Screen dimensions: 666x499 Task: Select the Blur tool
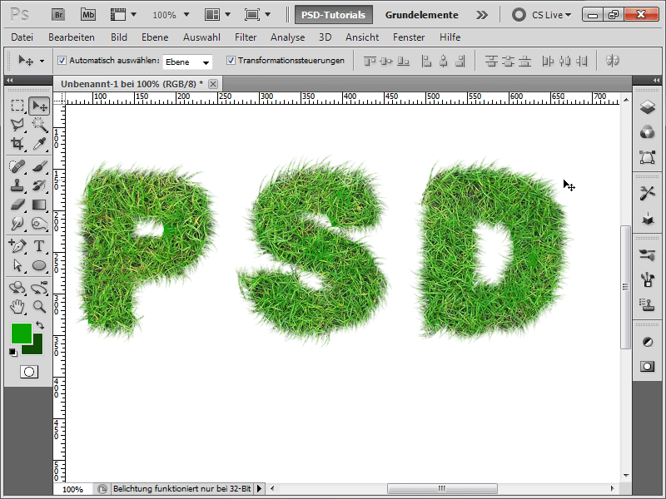(x=17, y=224)
